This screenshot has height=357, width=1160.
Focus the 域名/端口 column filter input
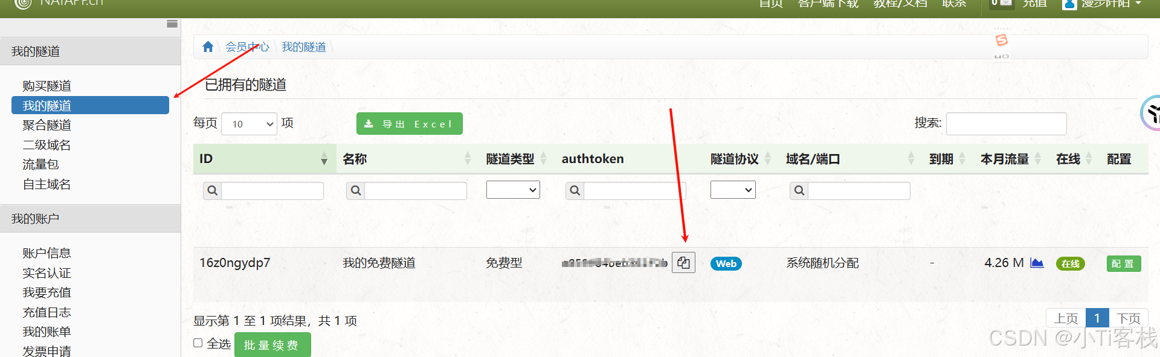pyautogui.click(x=859, y=191)
